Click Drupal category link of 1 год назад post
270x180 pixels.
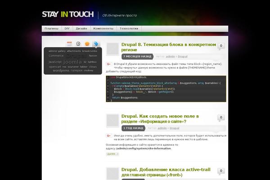[175, 128]
